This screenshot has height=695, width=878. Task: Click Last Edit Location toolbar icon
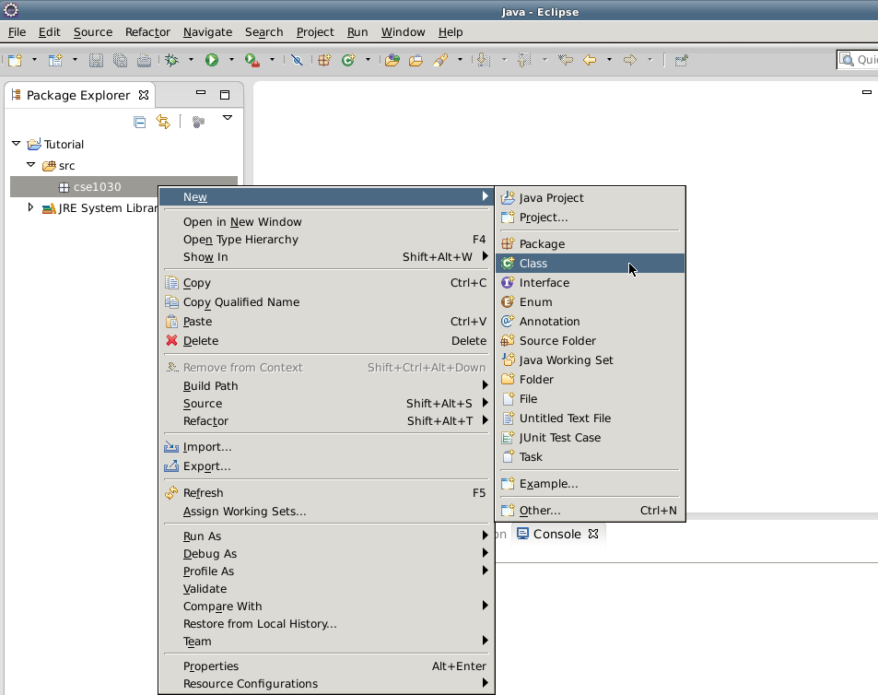[x=566, y=60]
